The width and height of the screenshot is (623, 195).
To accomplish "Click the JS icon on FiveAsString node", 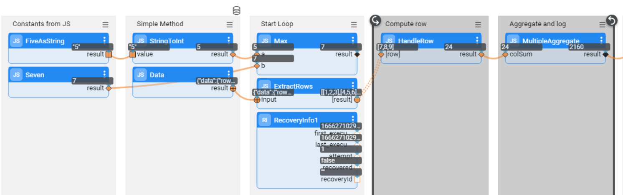I will pyautogui.click(x=16, y=41).
